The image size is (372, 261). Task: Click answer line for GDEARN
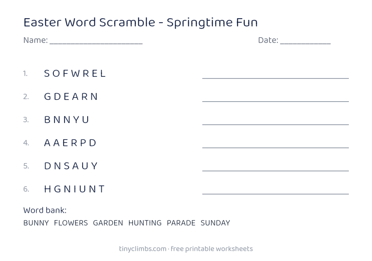pos(275,101)
